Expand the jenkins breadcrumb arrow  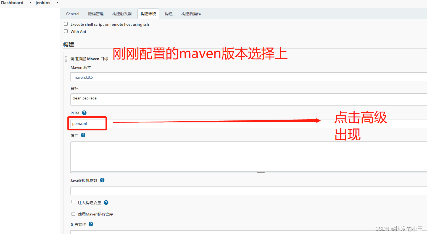coord(57,2)
